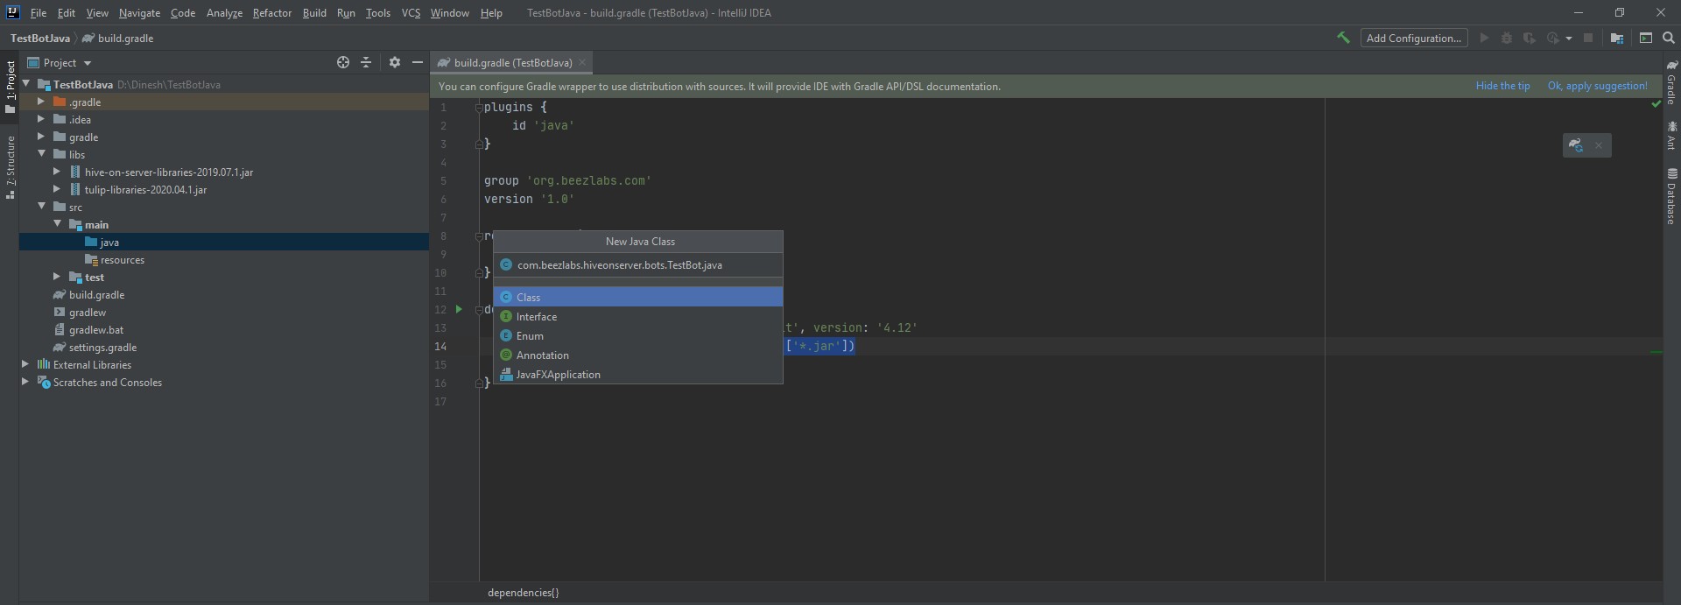Viewport: 1681px width, 605px height.
Task: Close the build.gradle editor tab
Action: (582, 62)
